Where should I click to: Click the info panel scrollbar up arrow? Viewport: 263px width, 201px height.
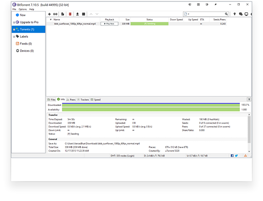click(x=249, y=115)
